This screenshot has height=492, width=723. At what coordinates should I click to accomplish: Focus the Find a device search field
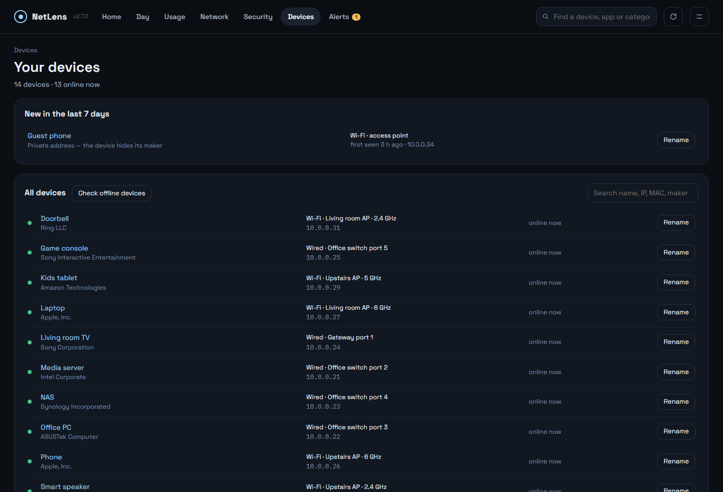pos(596,17)
